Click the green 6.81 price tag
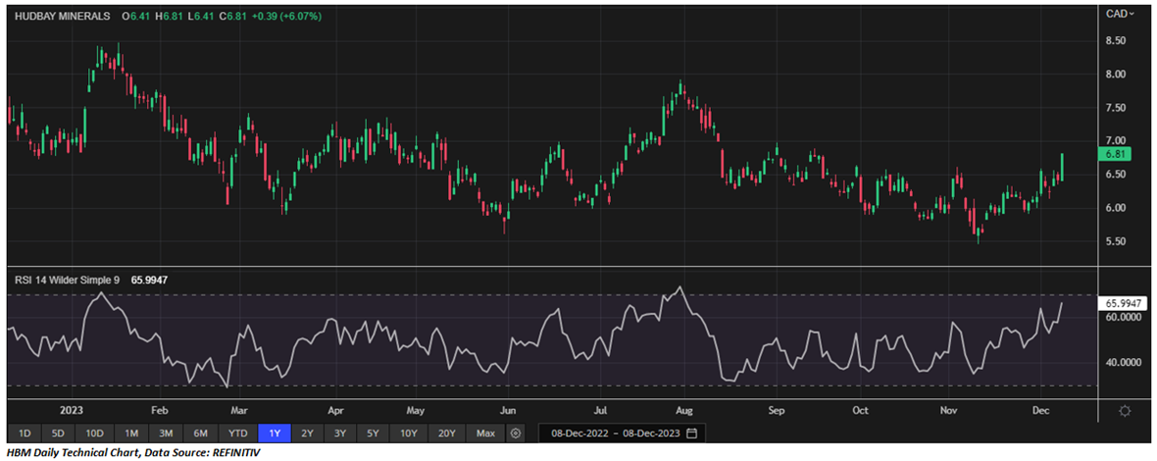The width and height of the screenshot is (1157, 461). (1117, 154)
